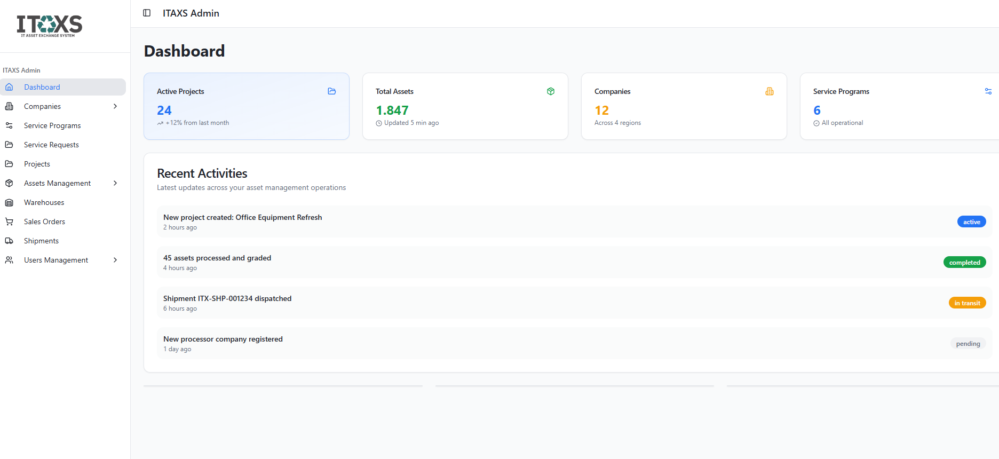The image size is (999, 459).
Task: Go to Shipments in sidebar
Action: click(63, 241)
